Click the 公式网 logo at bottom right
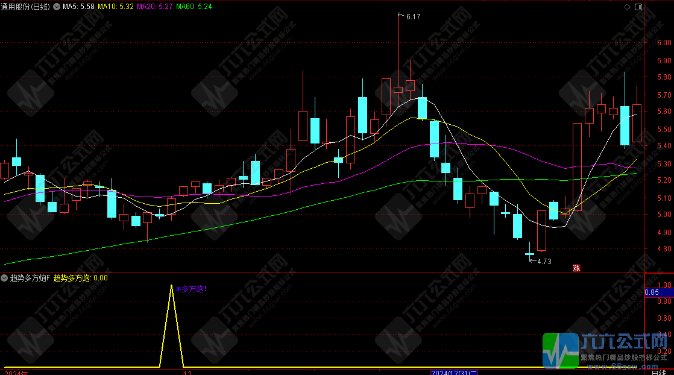Image resolution: width=674 pixels, height=375 pixels. point(608,350)
